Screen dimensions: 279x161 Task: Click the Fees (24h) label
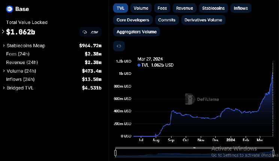[18, 54]
